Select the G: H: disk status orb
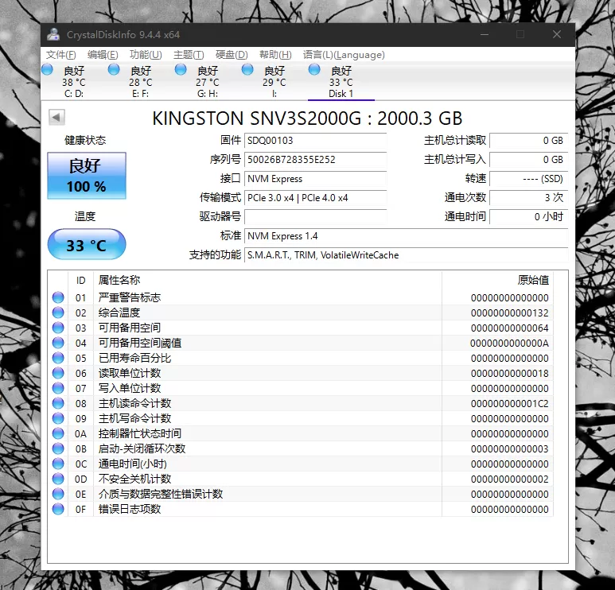 tap(181, 70)
